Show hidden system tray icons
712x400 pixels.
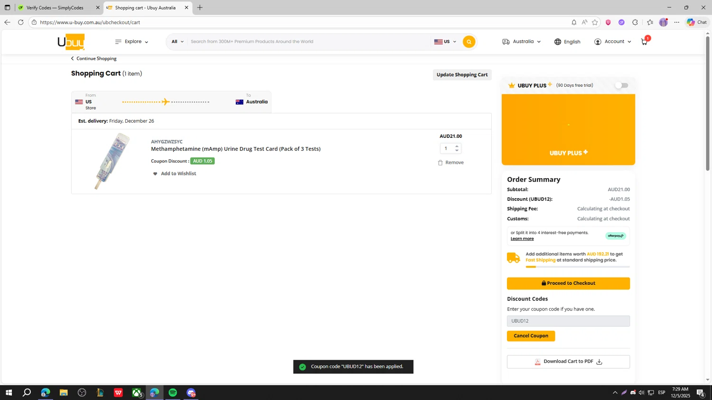[x=615, y=392]
